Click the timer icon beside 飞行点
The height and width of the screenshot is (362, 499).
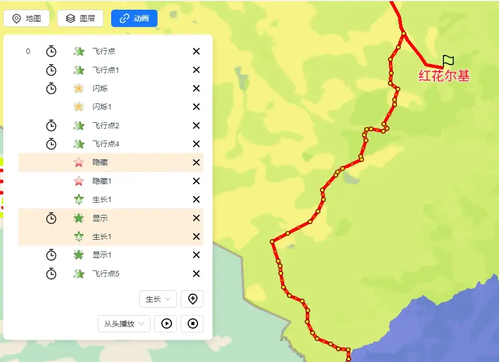[51, 51]
